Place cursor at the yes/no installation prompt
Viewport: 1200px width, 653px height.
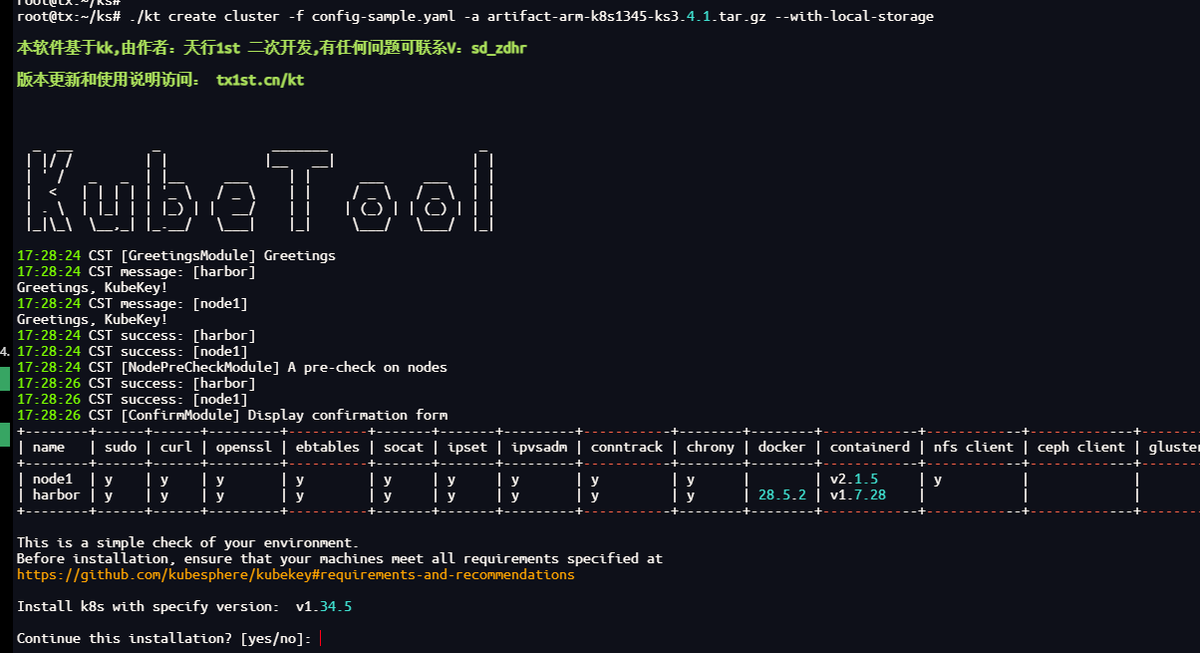[x=321, y=638]
